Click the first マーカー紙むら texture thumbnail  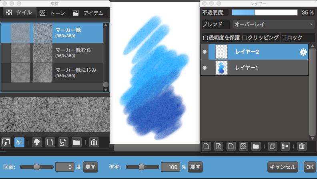pyautogui.click(x=20, y=53)
